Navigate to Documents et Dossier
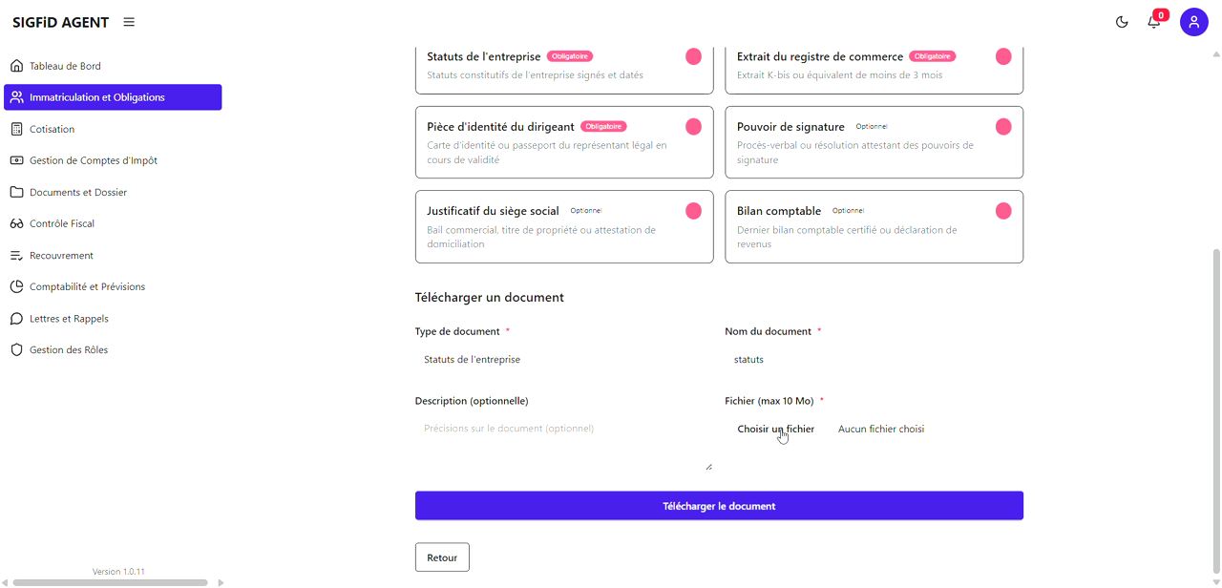Viewport: 1222px width, 588px height. 80,191
